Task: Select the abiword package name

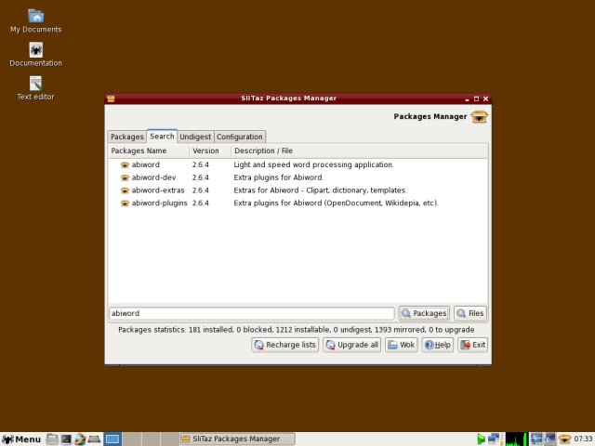Action: point(146,165)
